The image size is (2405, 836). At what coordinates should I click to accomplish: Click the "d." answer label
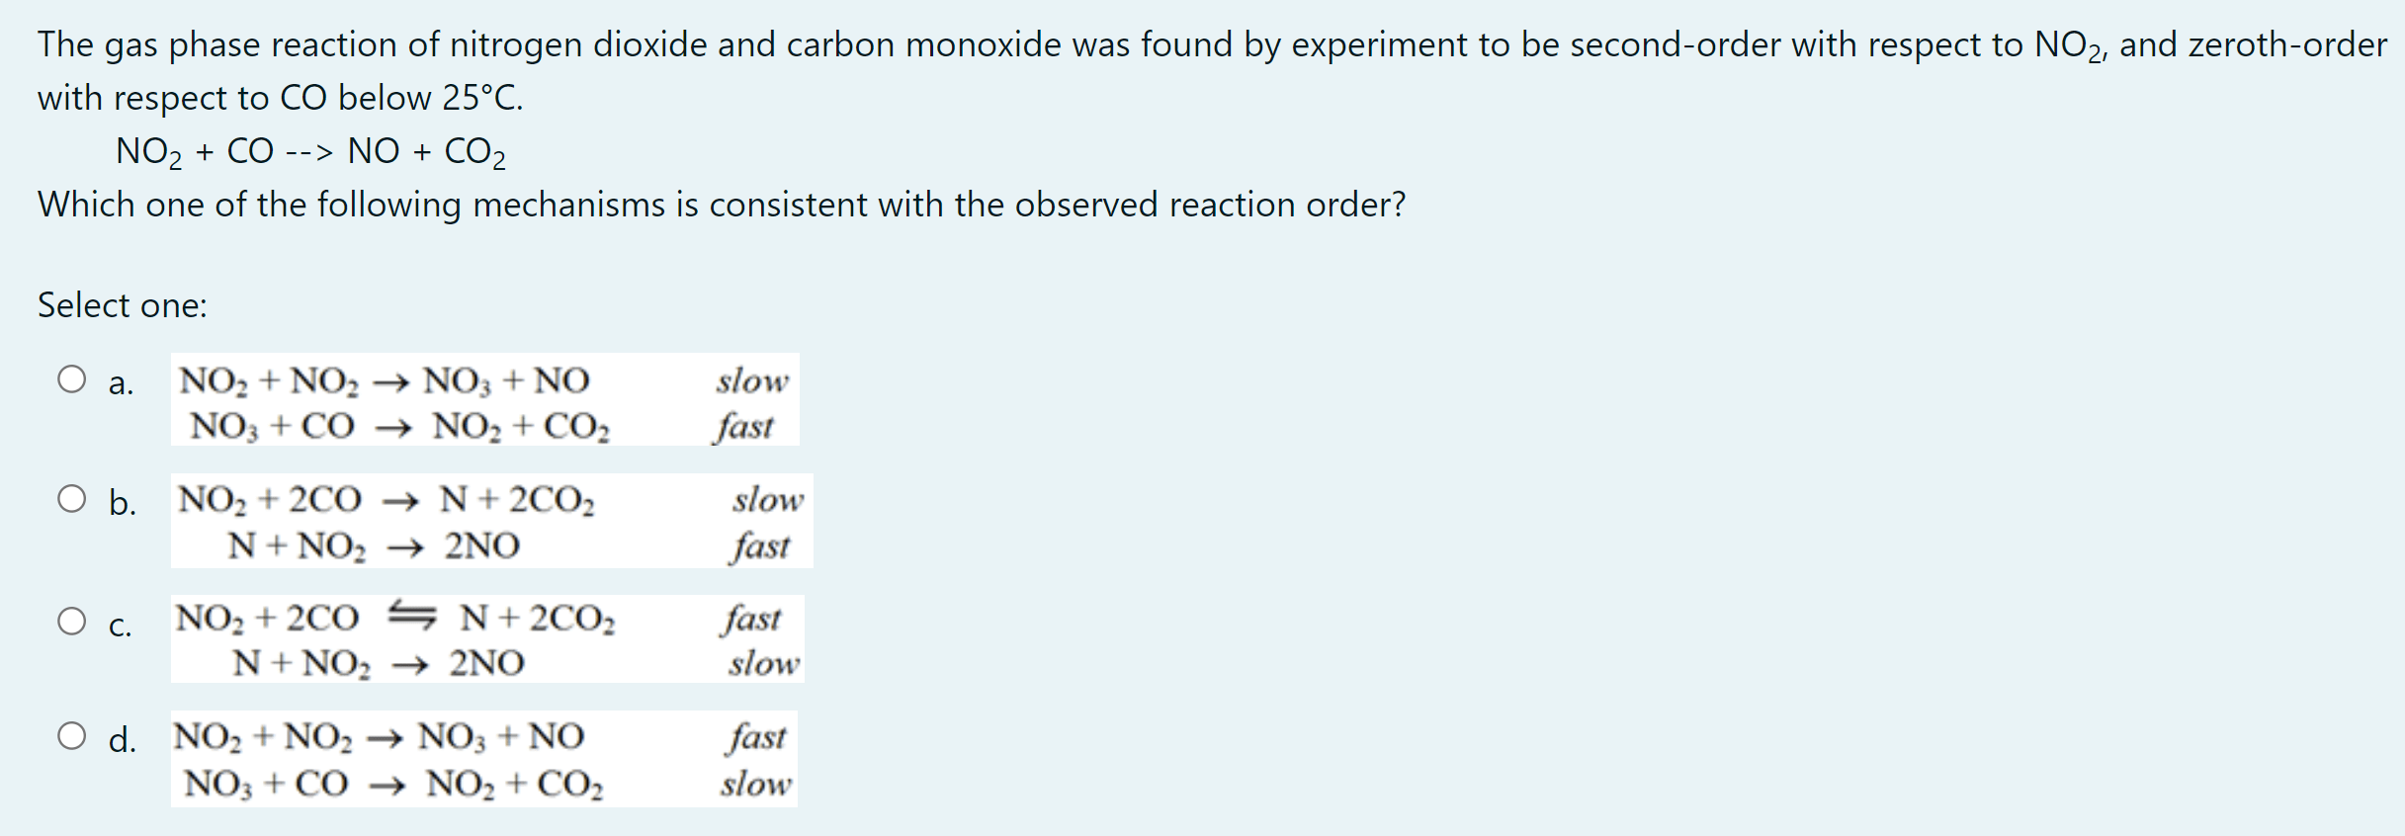click(x=123, y=740)
